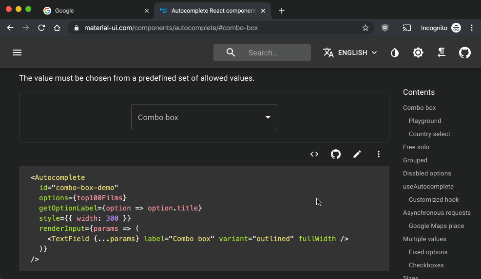Jump to Google Maps place section
Image resolution: width=481 pixels, height=279 pixels.
pos(436,226)
